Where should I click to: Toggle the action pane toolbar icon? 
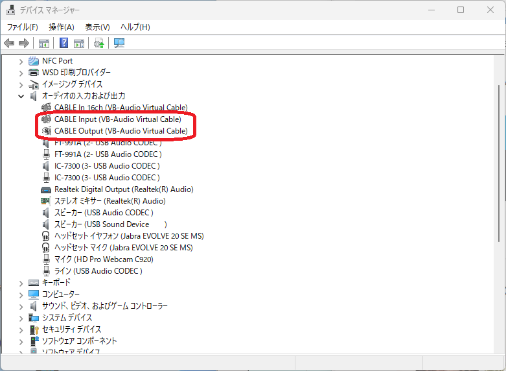pos(79,43)
